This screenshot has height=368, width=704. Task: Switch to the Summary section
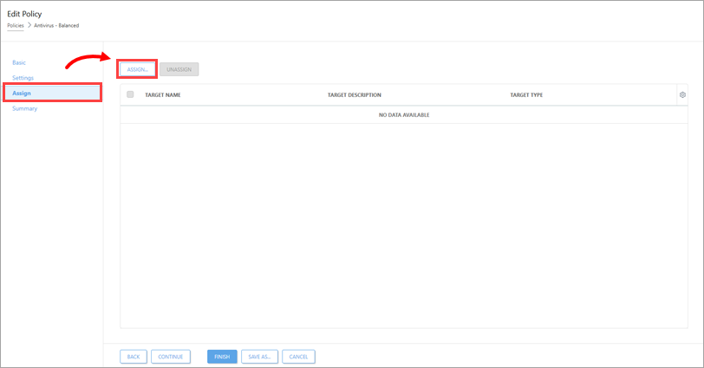(24, 108)
